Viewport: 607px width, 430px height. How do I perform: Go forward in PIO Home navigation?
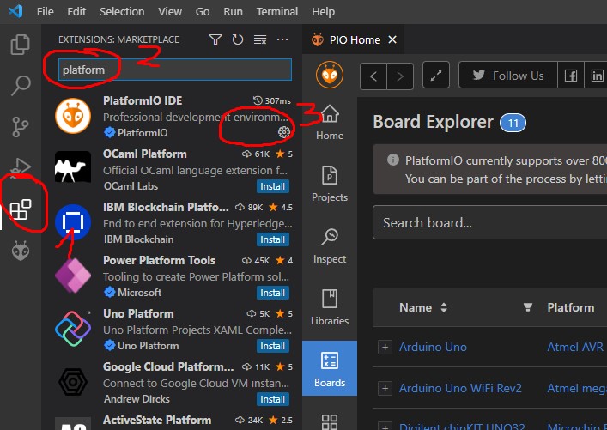click(x=400, y=76)
